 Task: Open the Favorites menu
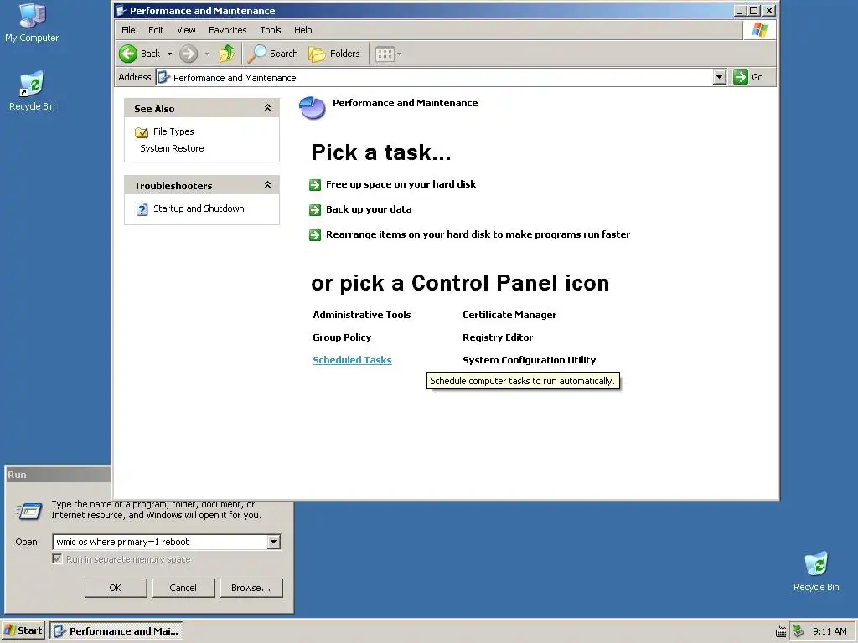(228, 30)
